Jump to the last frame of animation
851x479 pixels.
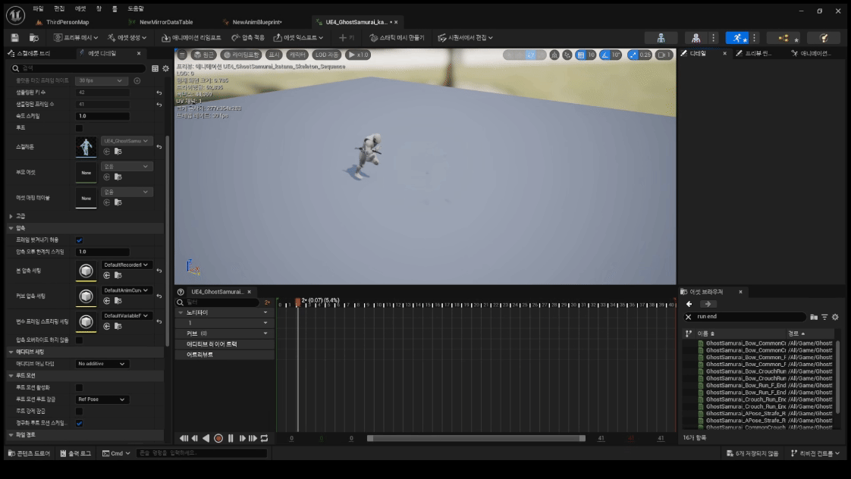(253, 438)
